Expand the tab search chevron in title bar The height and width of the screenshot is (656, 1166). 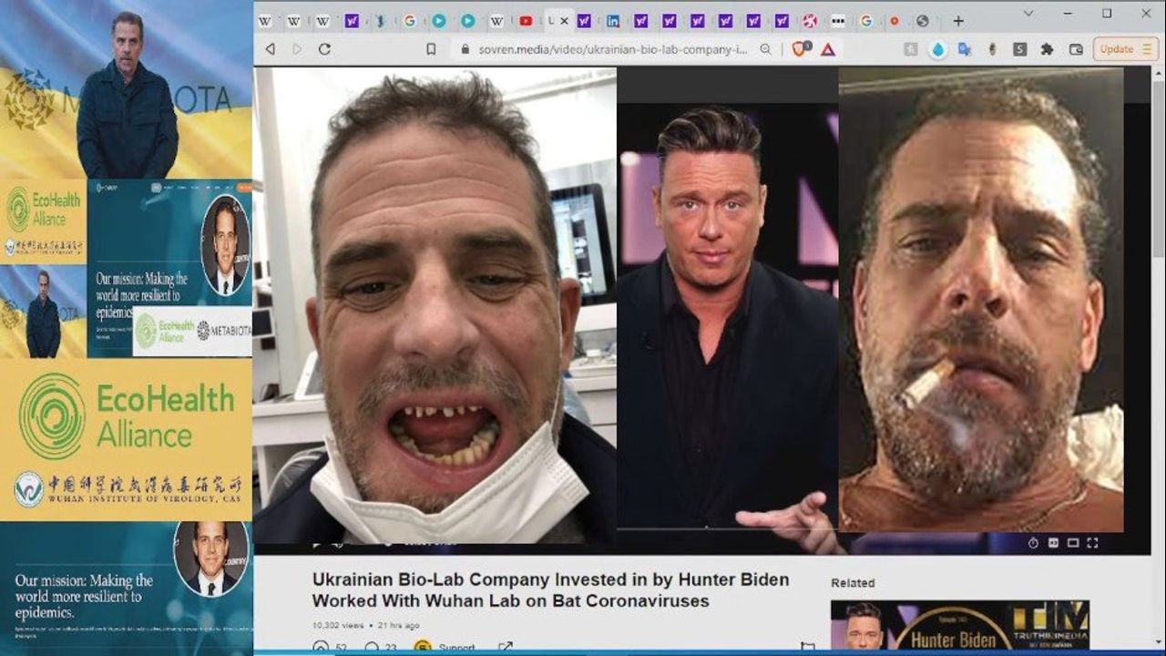(x=1028, y=14)
